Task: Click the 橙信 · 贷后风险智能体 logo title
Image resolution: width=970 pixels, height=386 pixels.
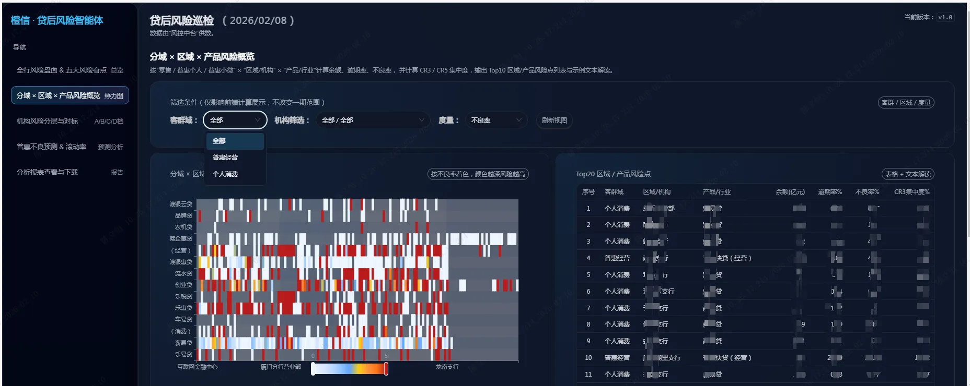Action: coord(57,20)
